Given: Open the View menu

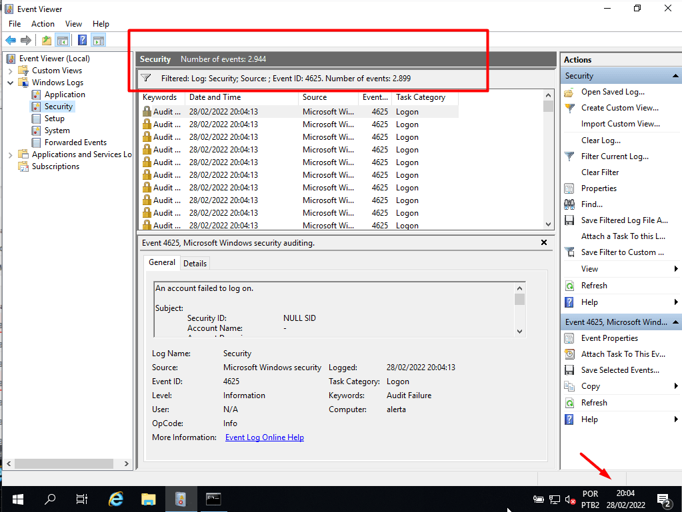Looking at the screenshot, I should (x=73, y=24).
